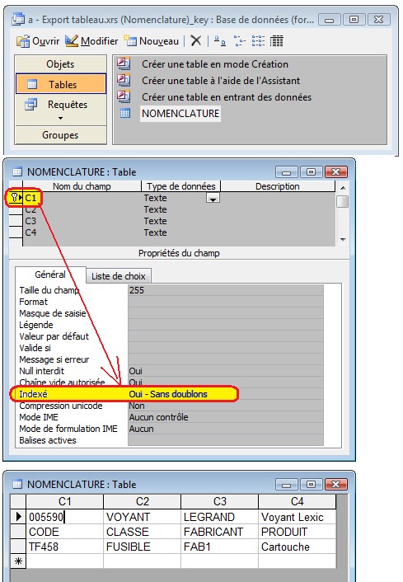Image resolution: width=403 pixels, height=582 pixels.
Task: Click the delete X icon in toolbar
Action: tap(196, 40)
